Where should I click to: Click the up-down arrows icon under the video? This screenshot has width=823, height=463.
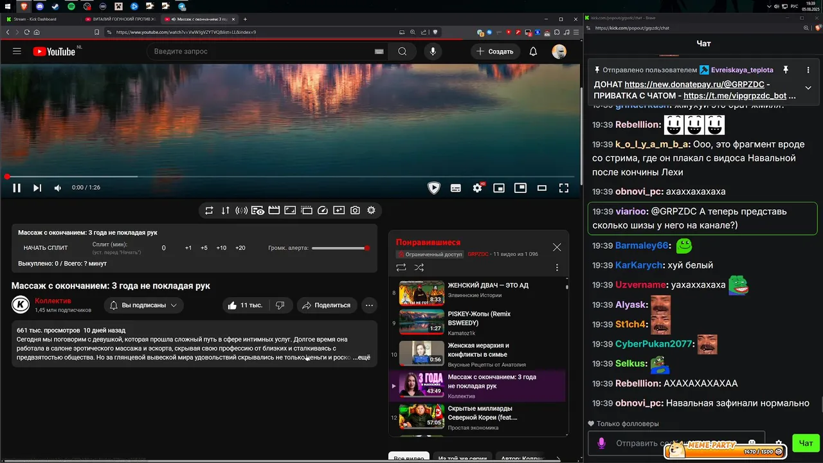coord(225,210)
